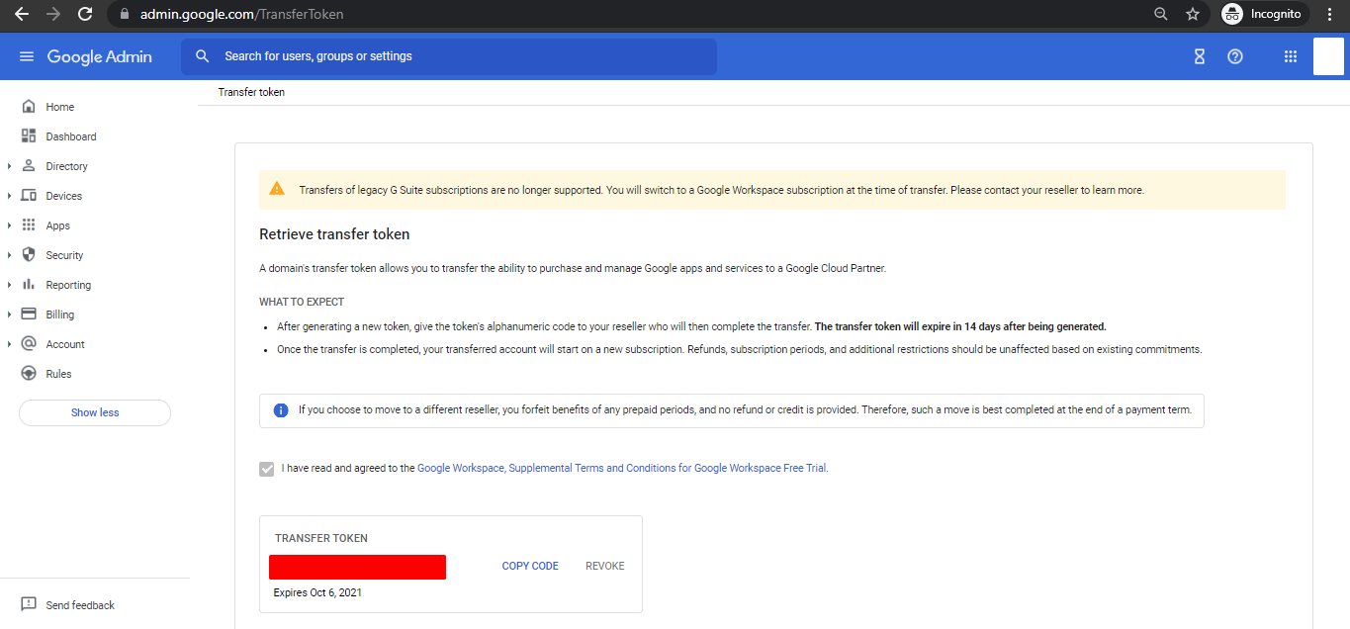Open the Google apps grid launcher
Image resolution: width=1350 pixels, height=629 pixels.
(1290, 56)
